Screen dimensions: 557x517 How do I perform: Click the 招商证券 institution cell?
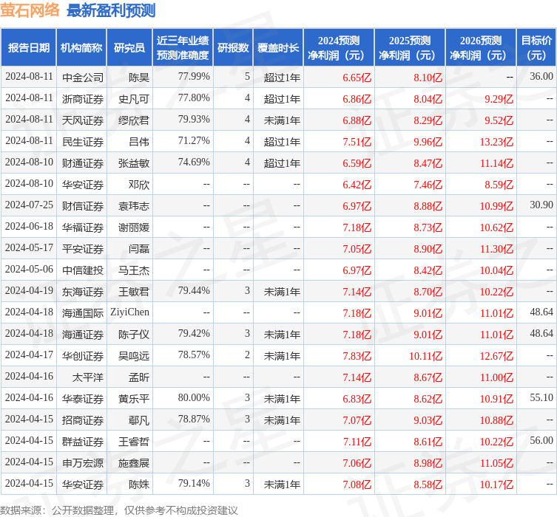coord(83,420)
